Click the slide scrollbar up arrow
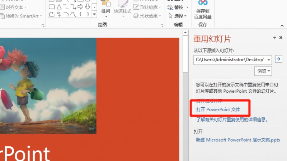The height and width of the screenshot is (161, 287). coord(185,33)
